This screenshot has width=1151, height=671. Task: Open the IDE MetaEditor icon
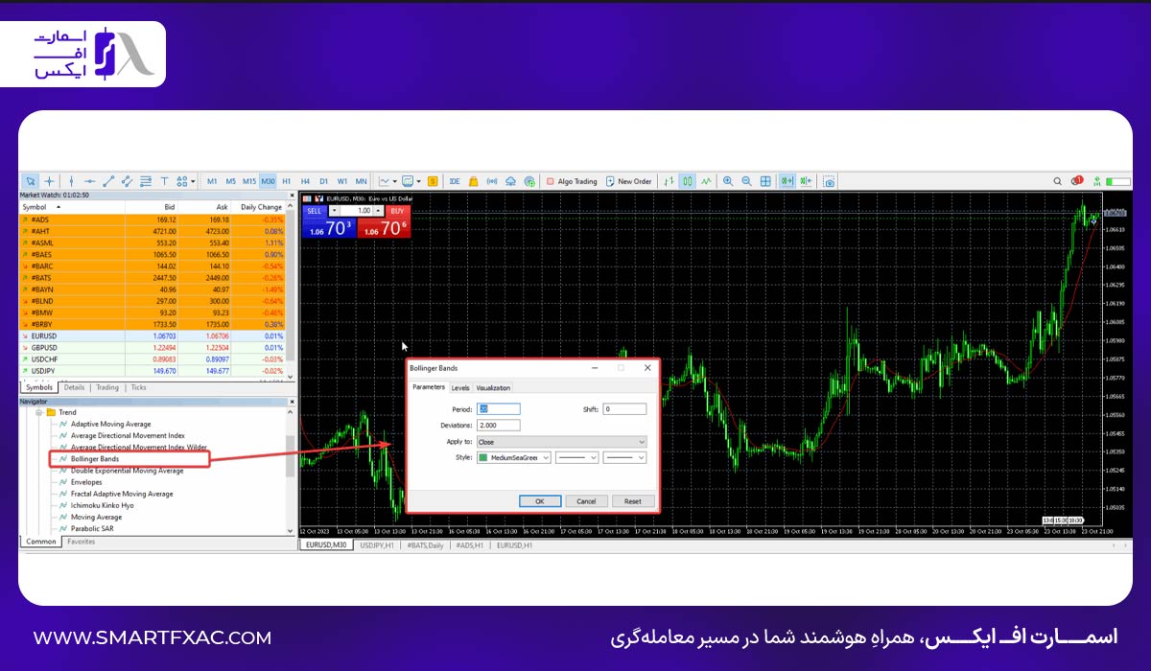point(455,181)
